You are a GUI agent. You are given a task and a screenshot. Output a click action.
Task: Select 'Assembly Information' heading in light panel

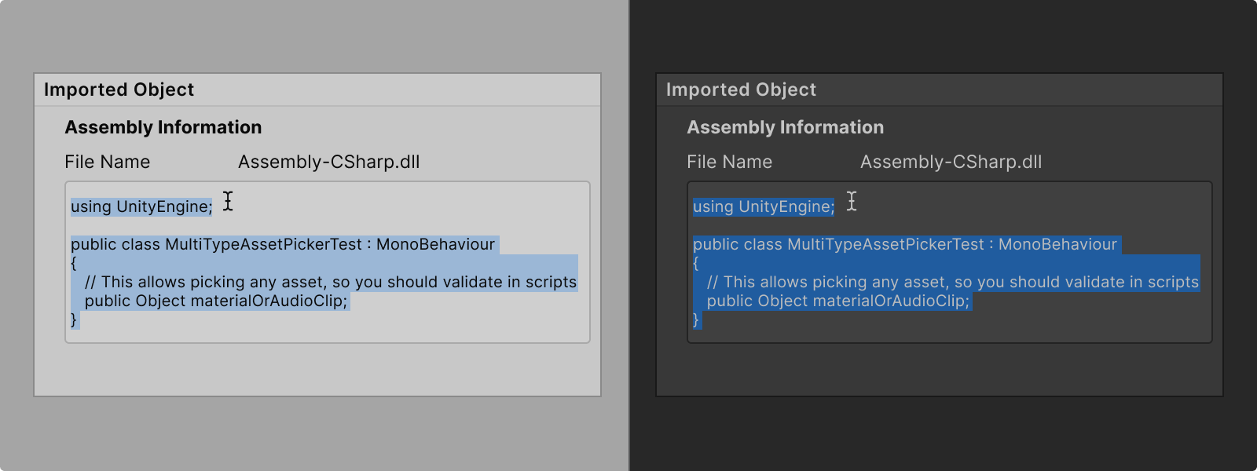click(x=163, y=127)
